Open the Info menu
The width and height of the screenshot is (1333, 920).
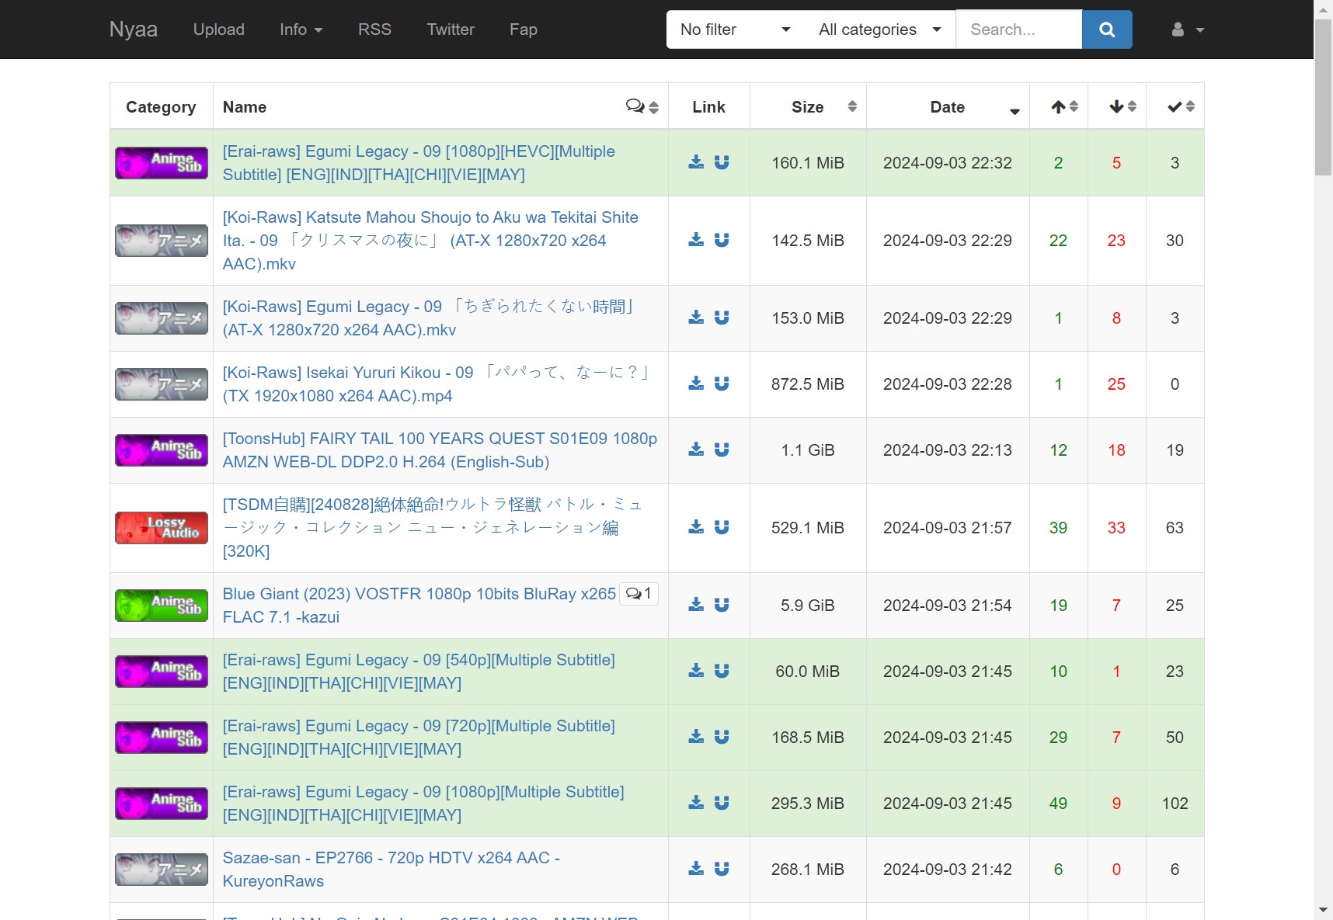(x=301, y=30)
